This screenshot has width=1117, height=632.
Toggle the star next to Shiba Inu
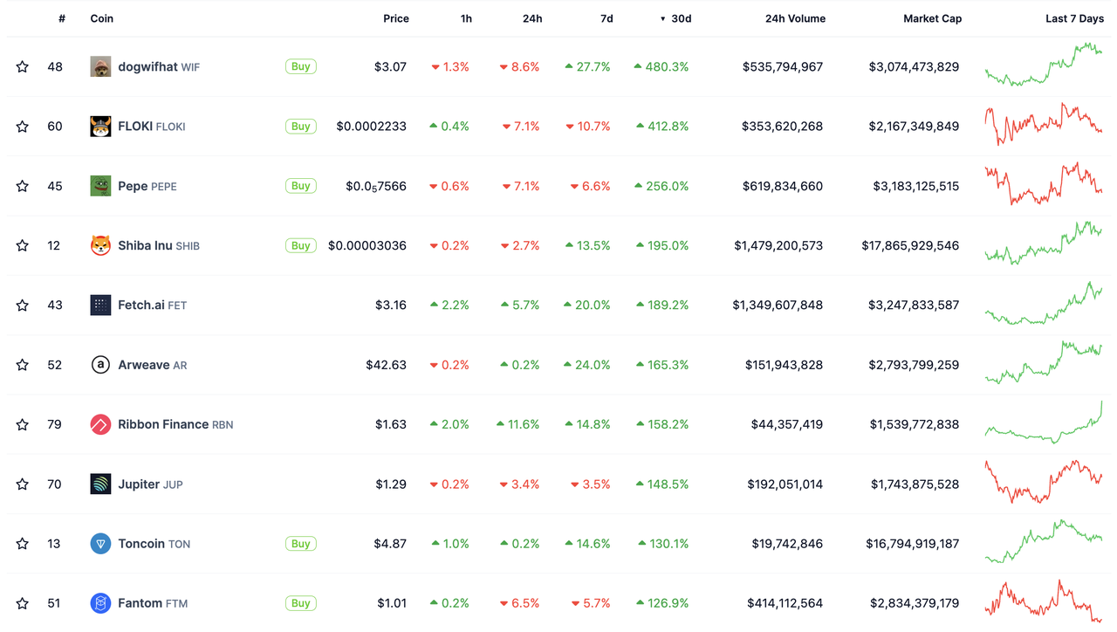tap(22, 245)
